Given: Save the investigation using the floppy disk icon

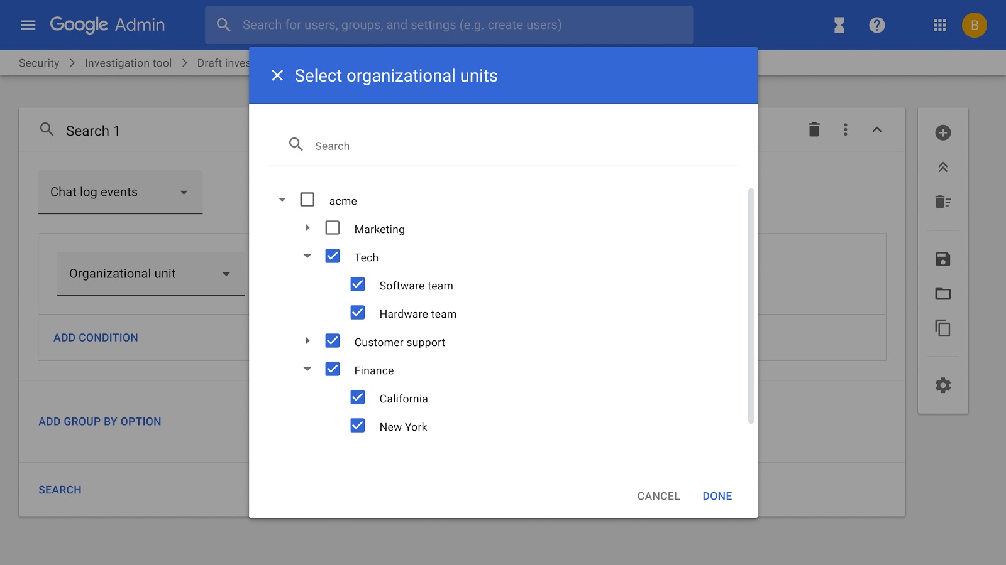Looking at the screenshot, I should [x=942, y=258].
